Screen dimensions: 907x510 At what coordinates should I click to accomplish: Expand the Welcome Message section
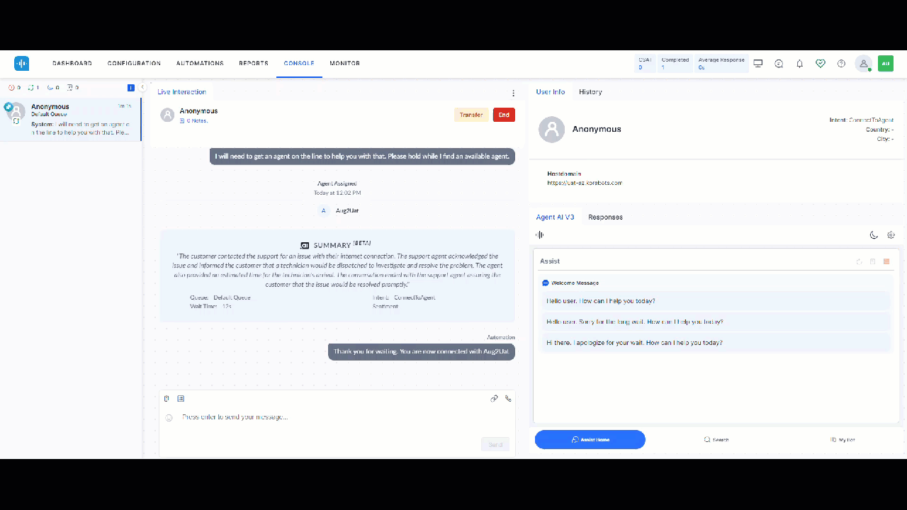tap(544, 283)
